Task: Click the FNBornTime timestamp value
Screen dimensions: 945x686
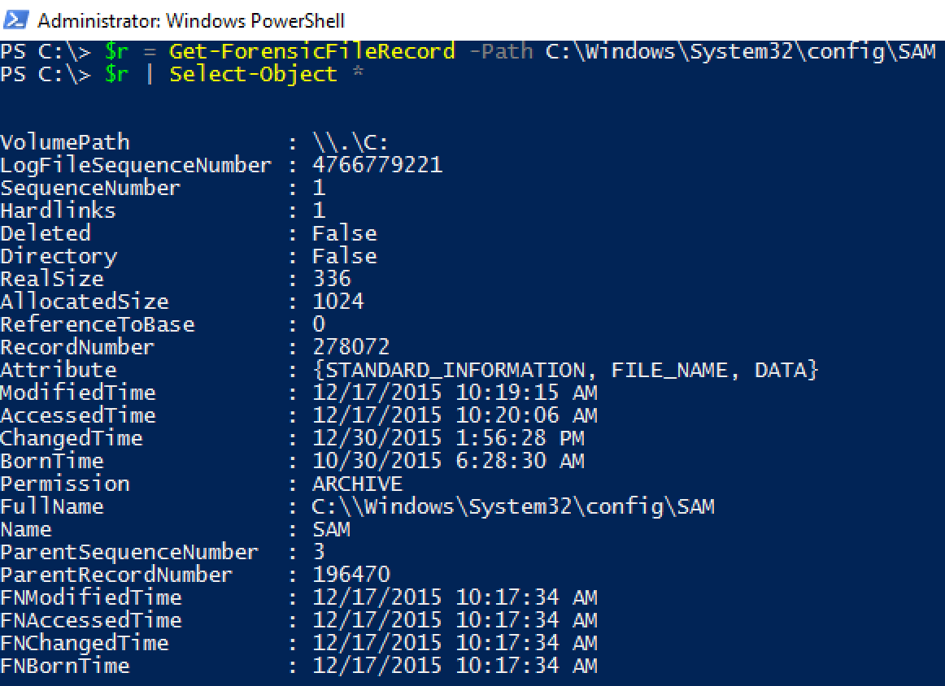Action: pos(455,666)
